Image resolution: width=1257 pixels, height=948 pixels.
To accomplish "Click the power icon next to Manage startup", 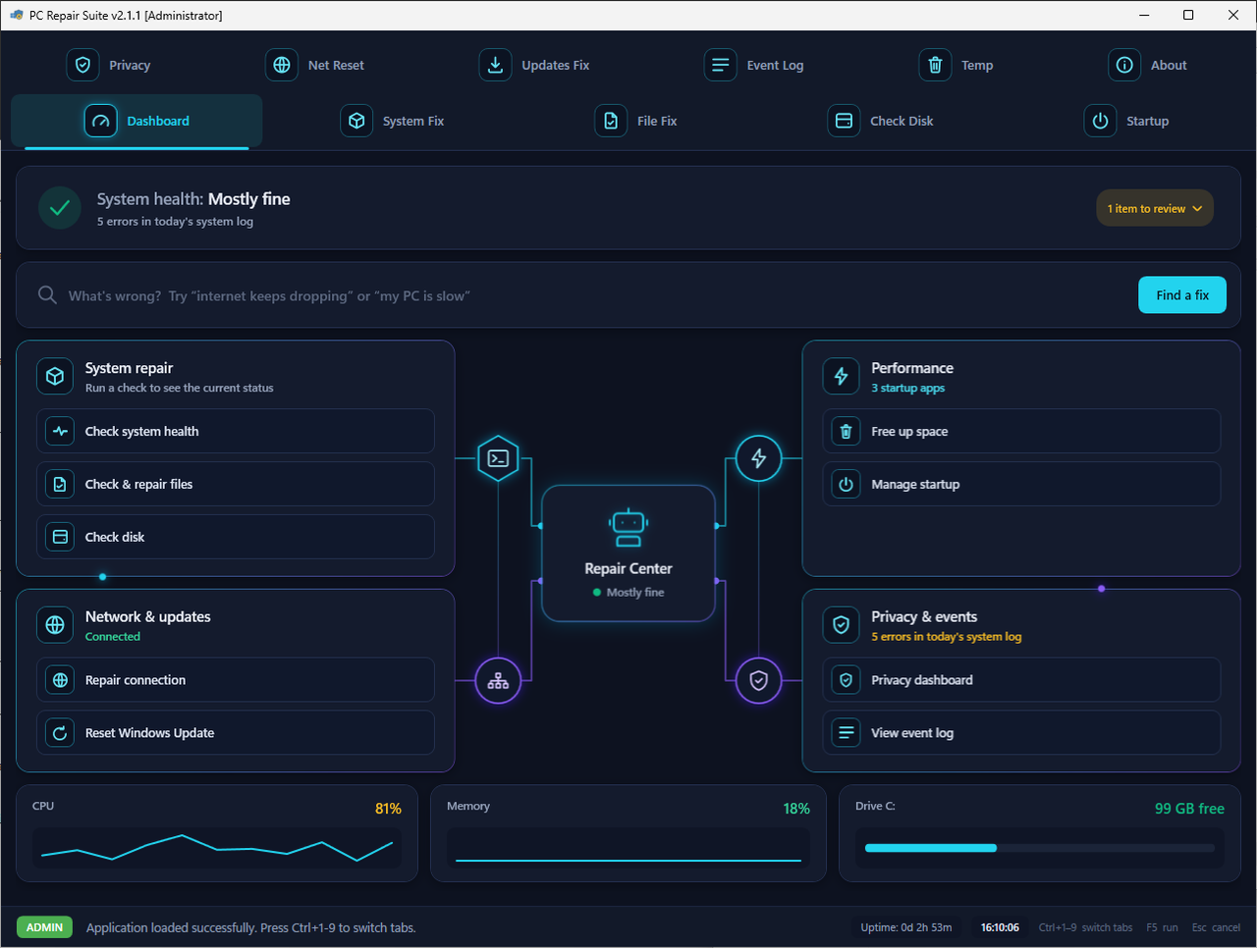I will coord(846,485).
